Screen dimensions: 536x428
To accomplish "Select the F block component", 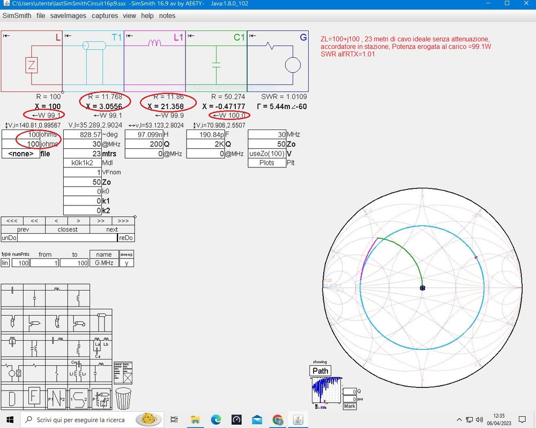I will click(x=34, y=397).
